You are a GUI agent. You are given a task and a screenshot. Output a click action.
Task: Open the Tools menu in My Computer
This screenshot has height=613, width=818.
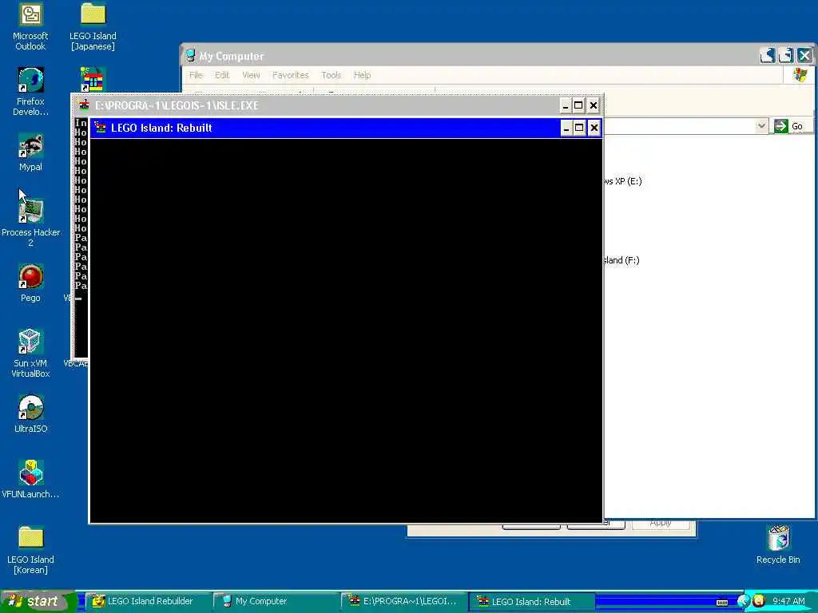[331, 75]
